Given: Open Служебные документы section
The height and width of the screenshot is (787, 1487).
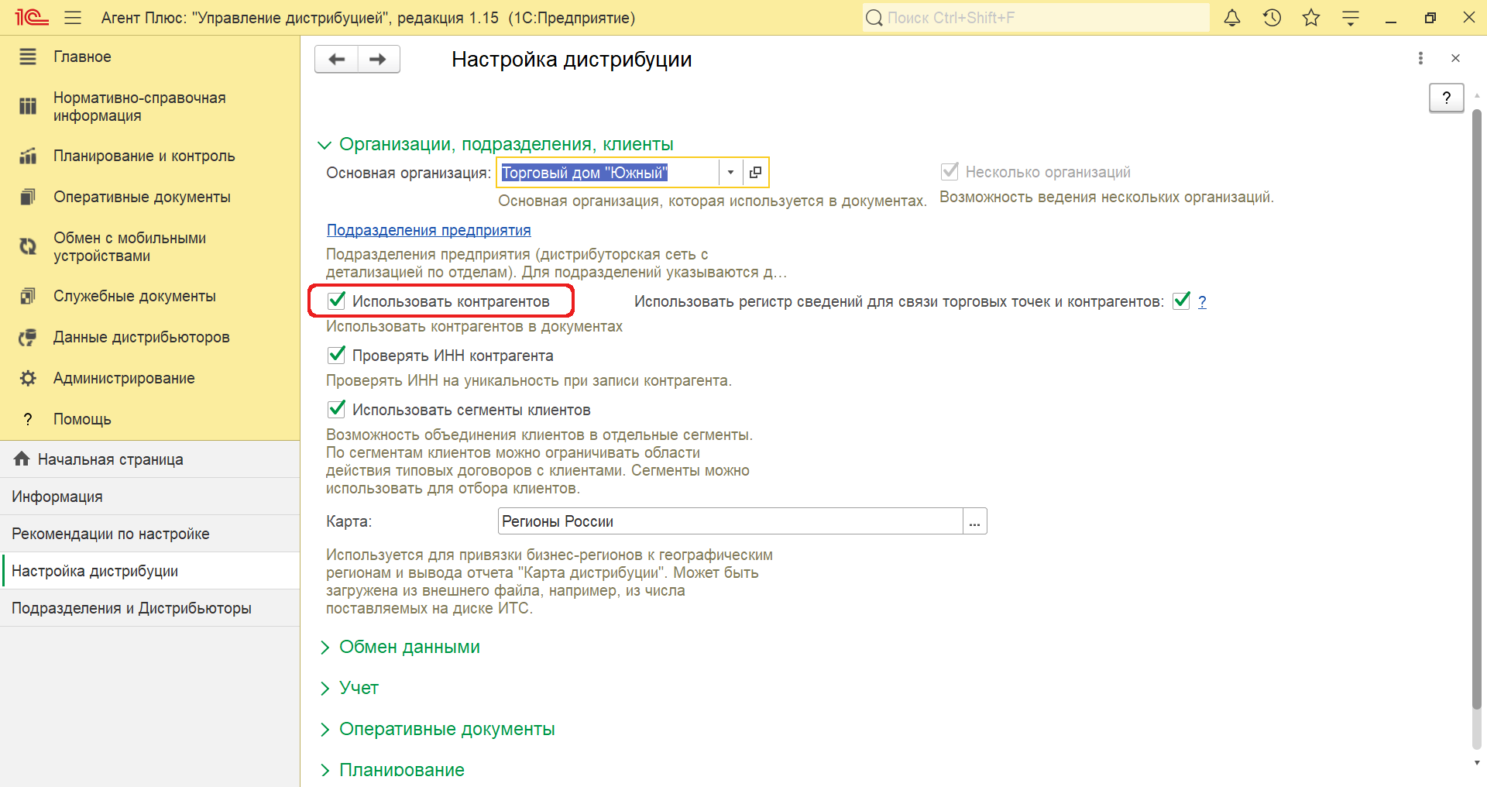Looking at the screenshot, I should click(134, 296).
